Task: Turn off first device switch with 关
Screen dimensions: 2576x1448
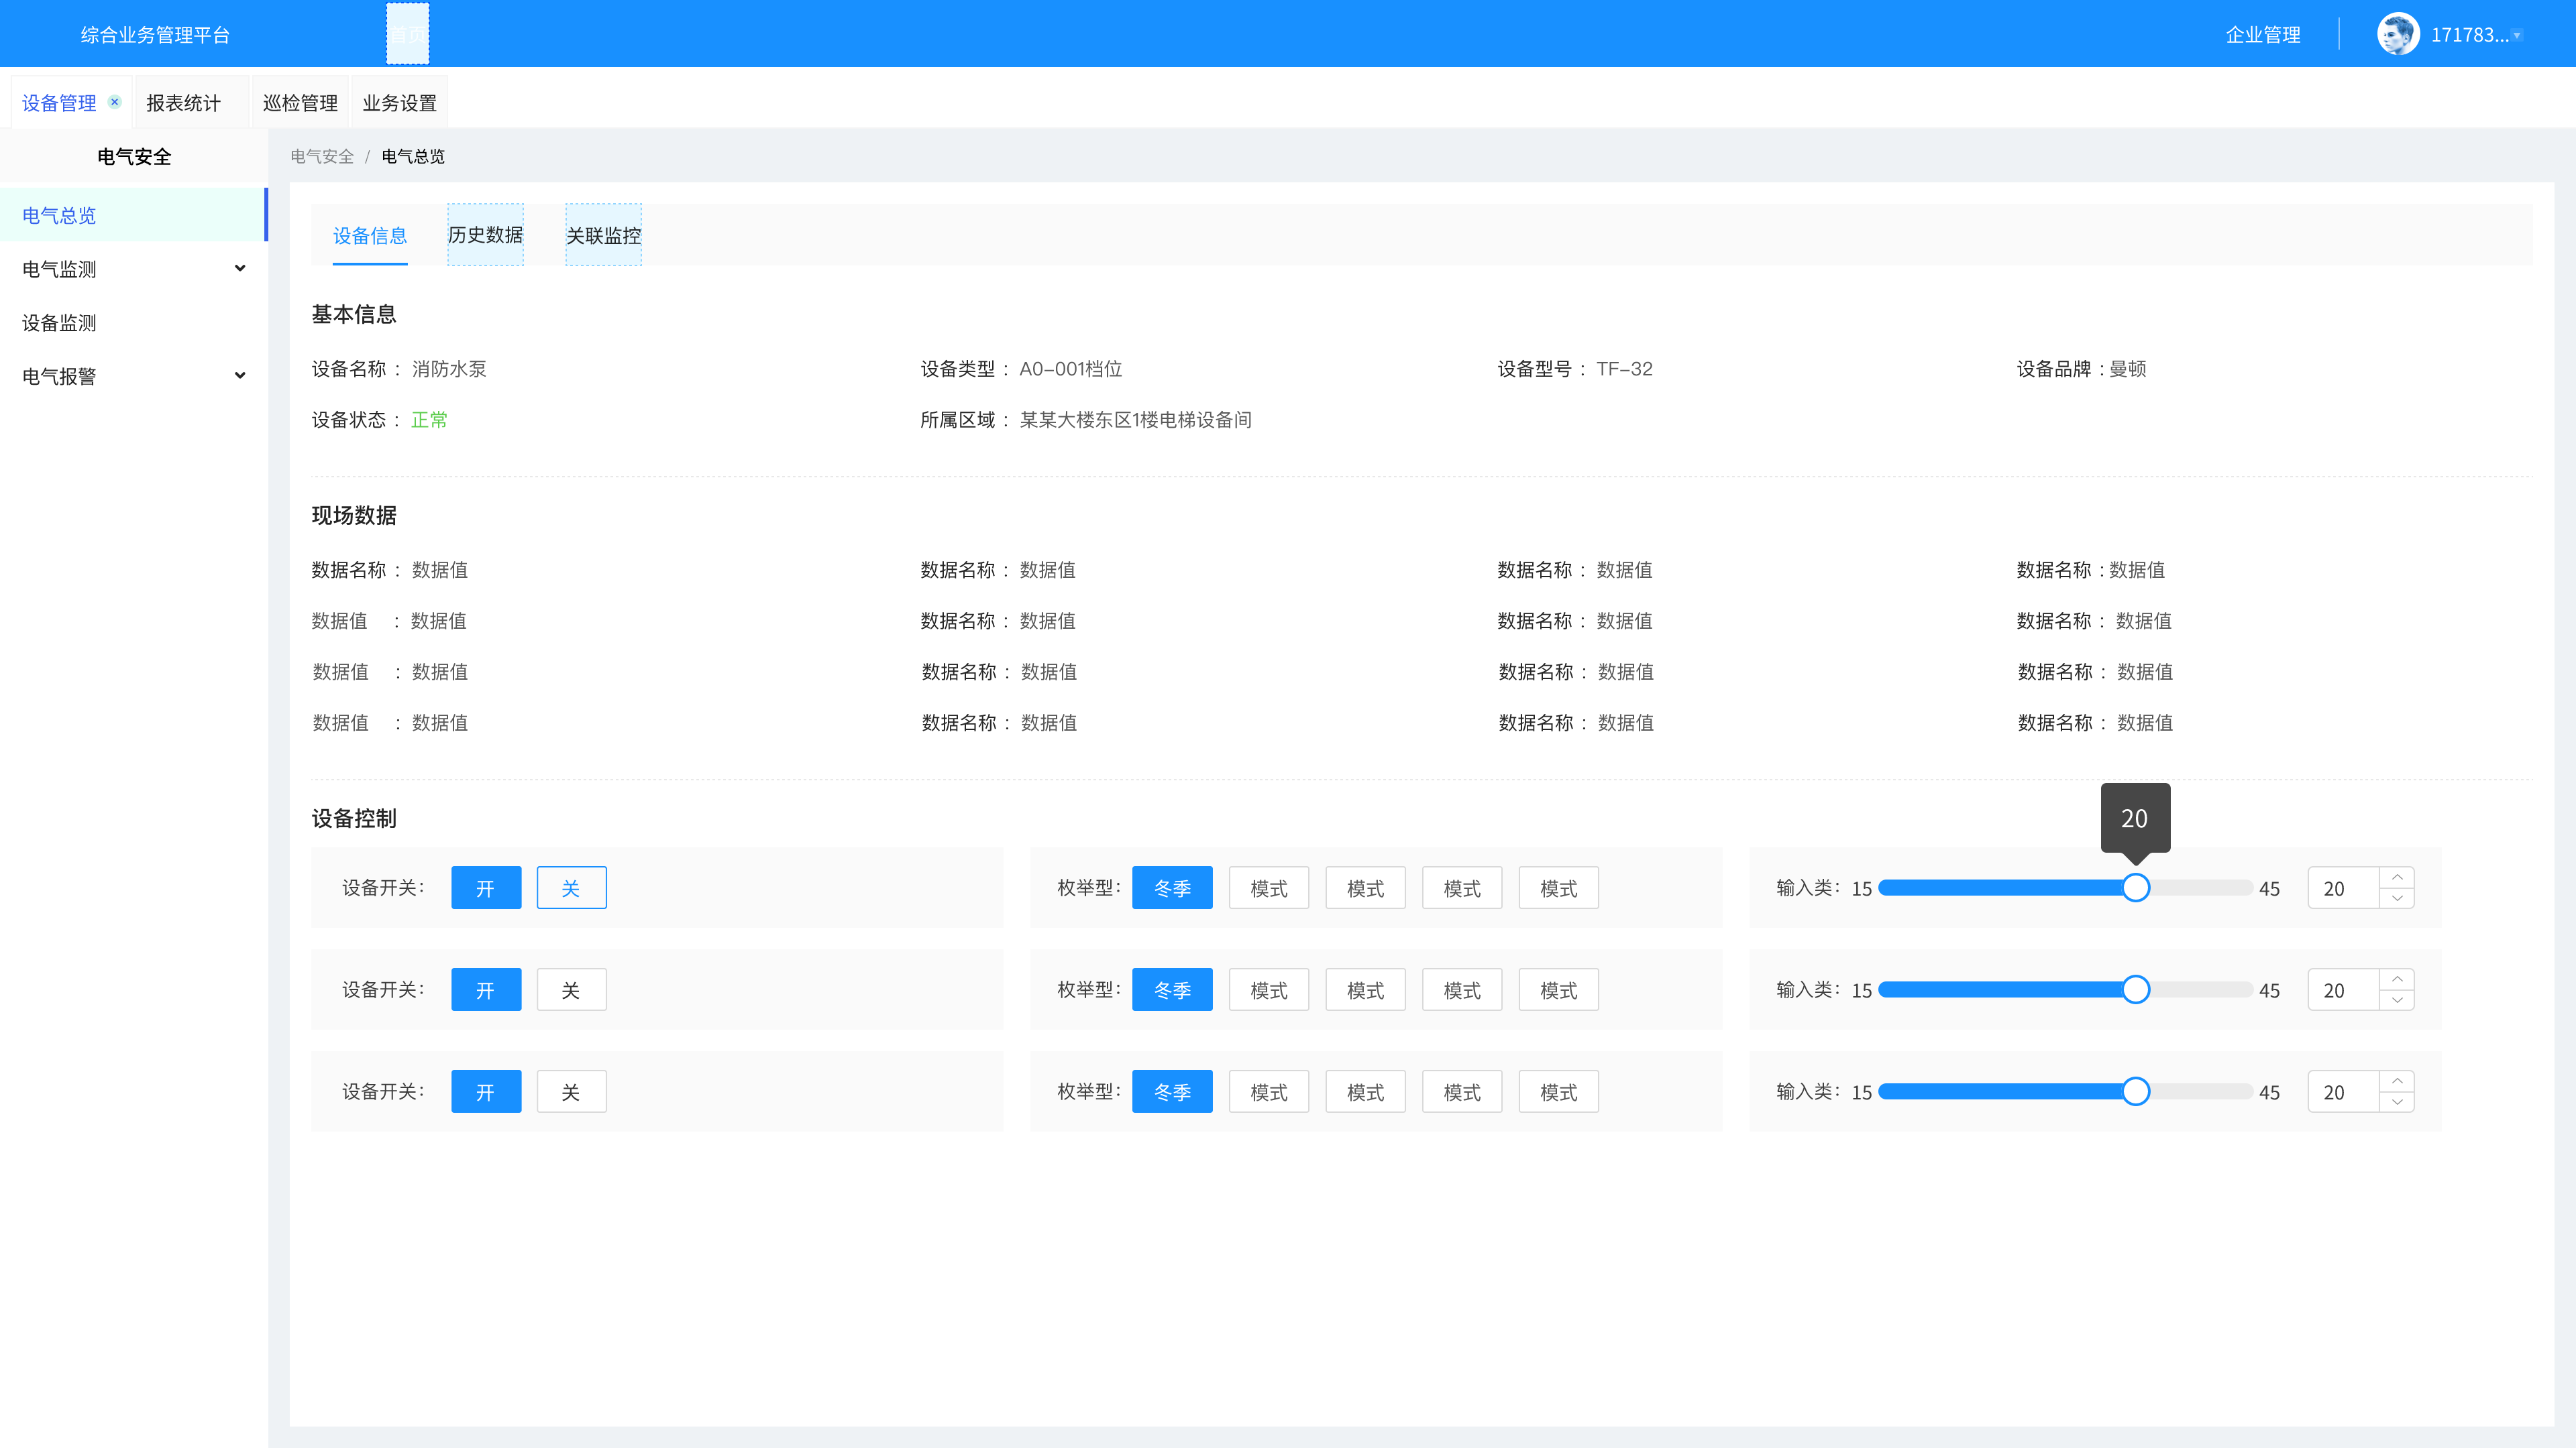Action: point(571,888)
